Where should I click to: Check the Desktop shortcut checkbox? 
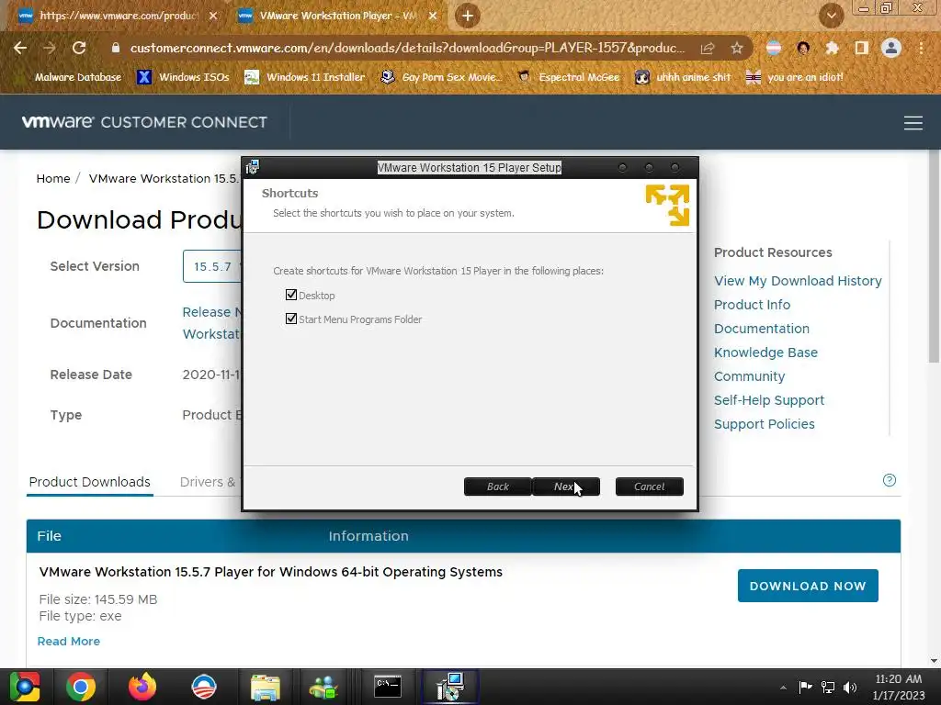(x=291, y=295)
